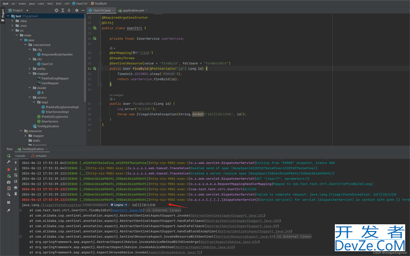Click the Lingma button in console

119,205
